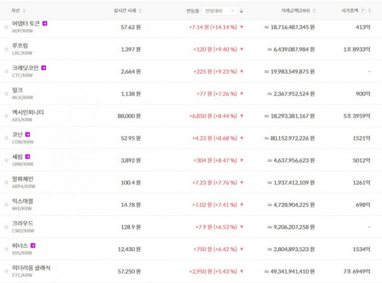382x283 pixels.
Task: Click the purple notice icon beside 어댑터 토큰
Action: [x=45, y=24]
